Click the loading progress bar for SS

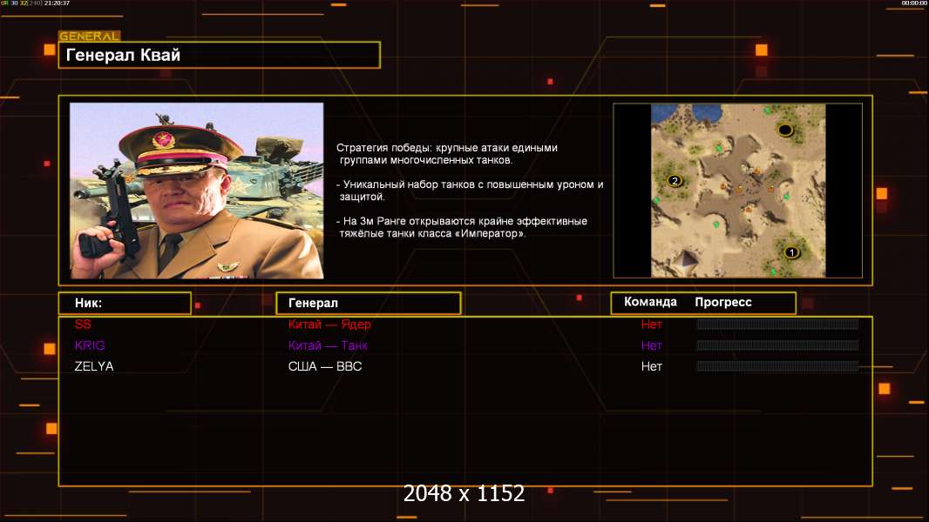tap(777, 324)
